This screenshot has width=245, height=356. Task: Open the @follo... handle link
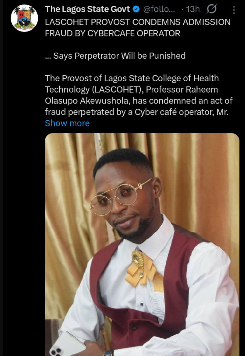point(159,9)
